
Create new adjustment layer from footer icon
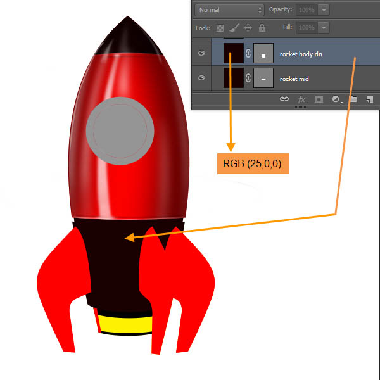(336, 99)
